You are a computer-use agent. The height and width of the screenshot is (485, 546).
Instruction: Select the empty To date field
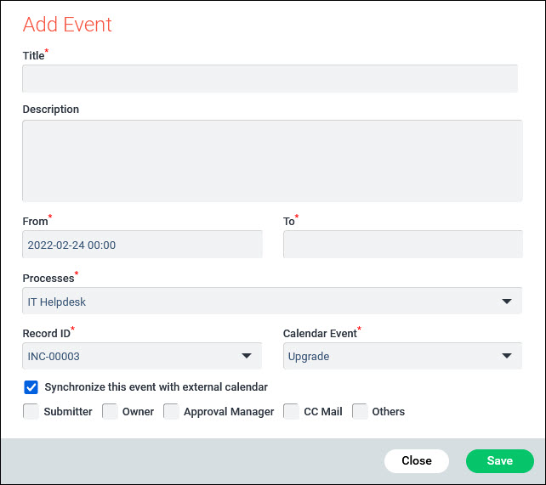click(402, 245)
